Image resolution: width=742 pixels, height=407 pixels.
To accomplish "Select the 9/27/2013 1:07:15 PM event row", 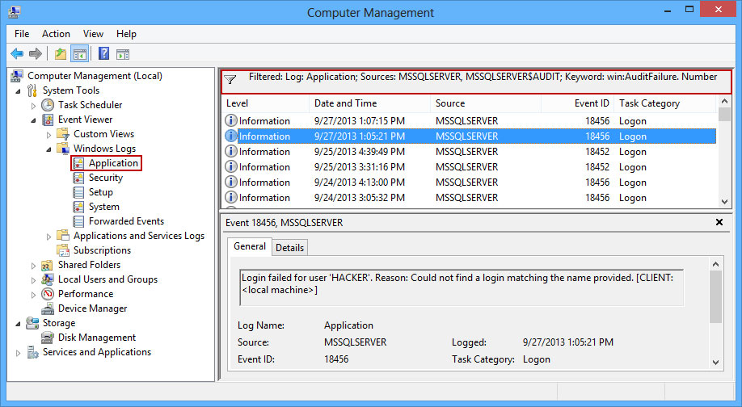I will pyautogui.click(x=469, y=121).
